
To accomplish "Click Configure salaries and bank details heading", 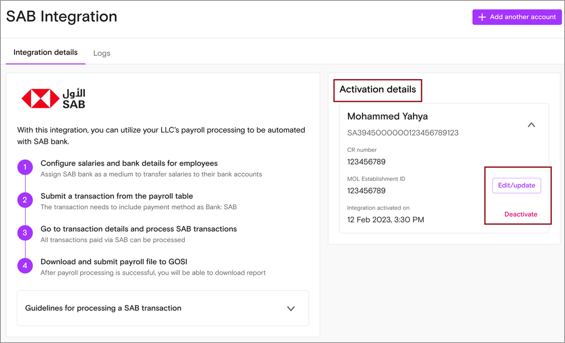I will (129, 163).
